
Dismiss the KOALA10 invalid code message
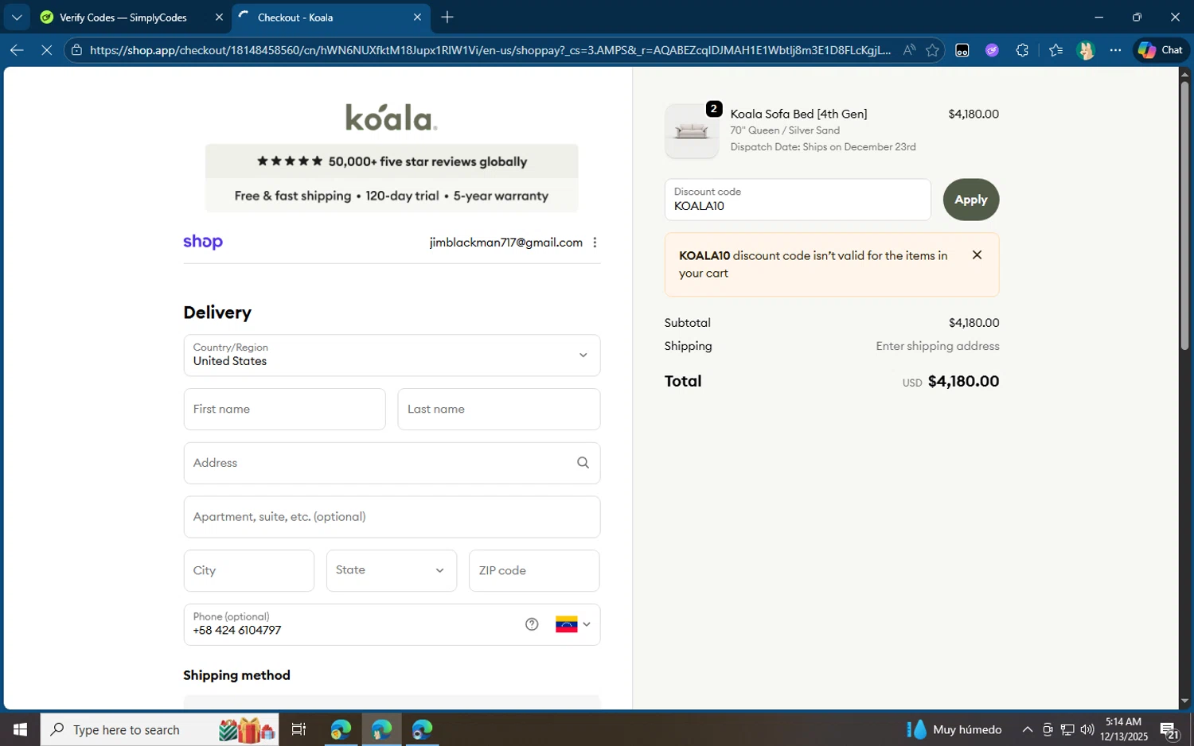coord(977,255)
